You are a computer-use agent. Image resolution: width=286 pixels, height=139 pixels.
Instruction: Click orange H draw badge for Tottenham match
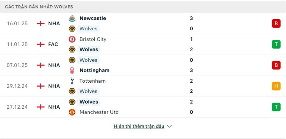click(276, 86)
